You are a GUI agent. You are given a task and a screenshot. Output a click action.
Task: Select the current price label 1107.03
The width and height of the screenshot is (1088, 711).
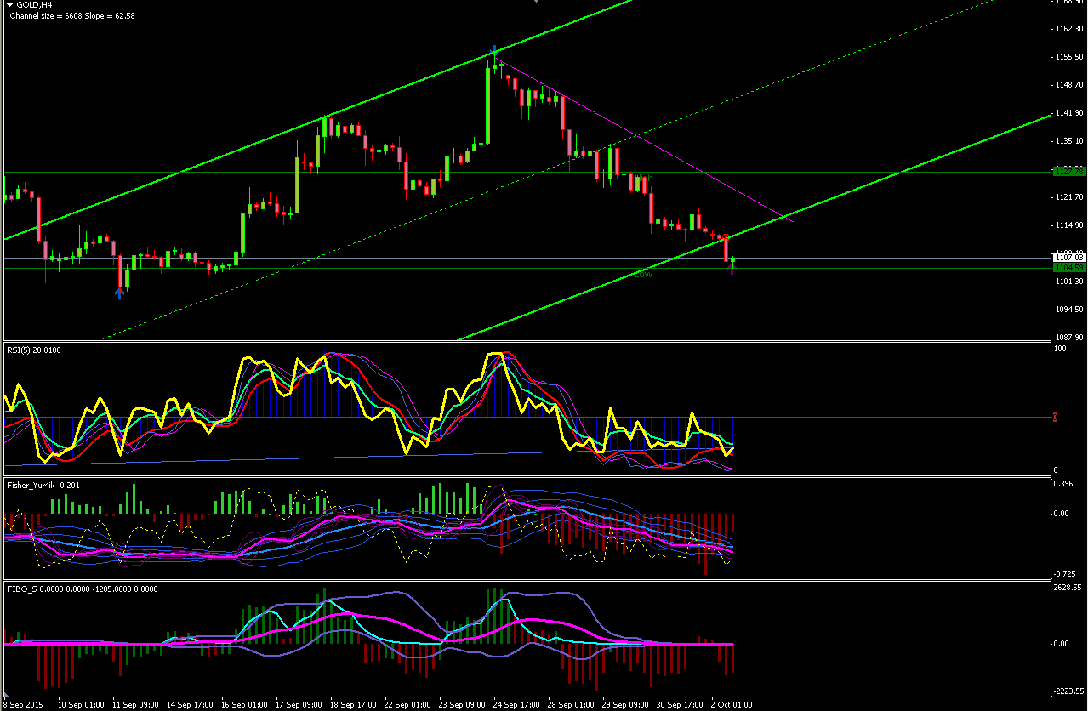(x=1068, y=257)
